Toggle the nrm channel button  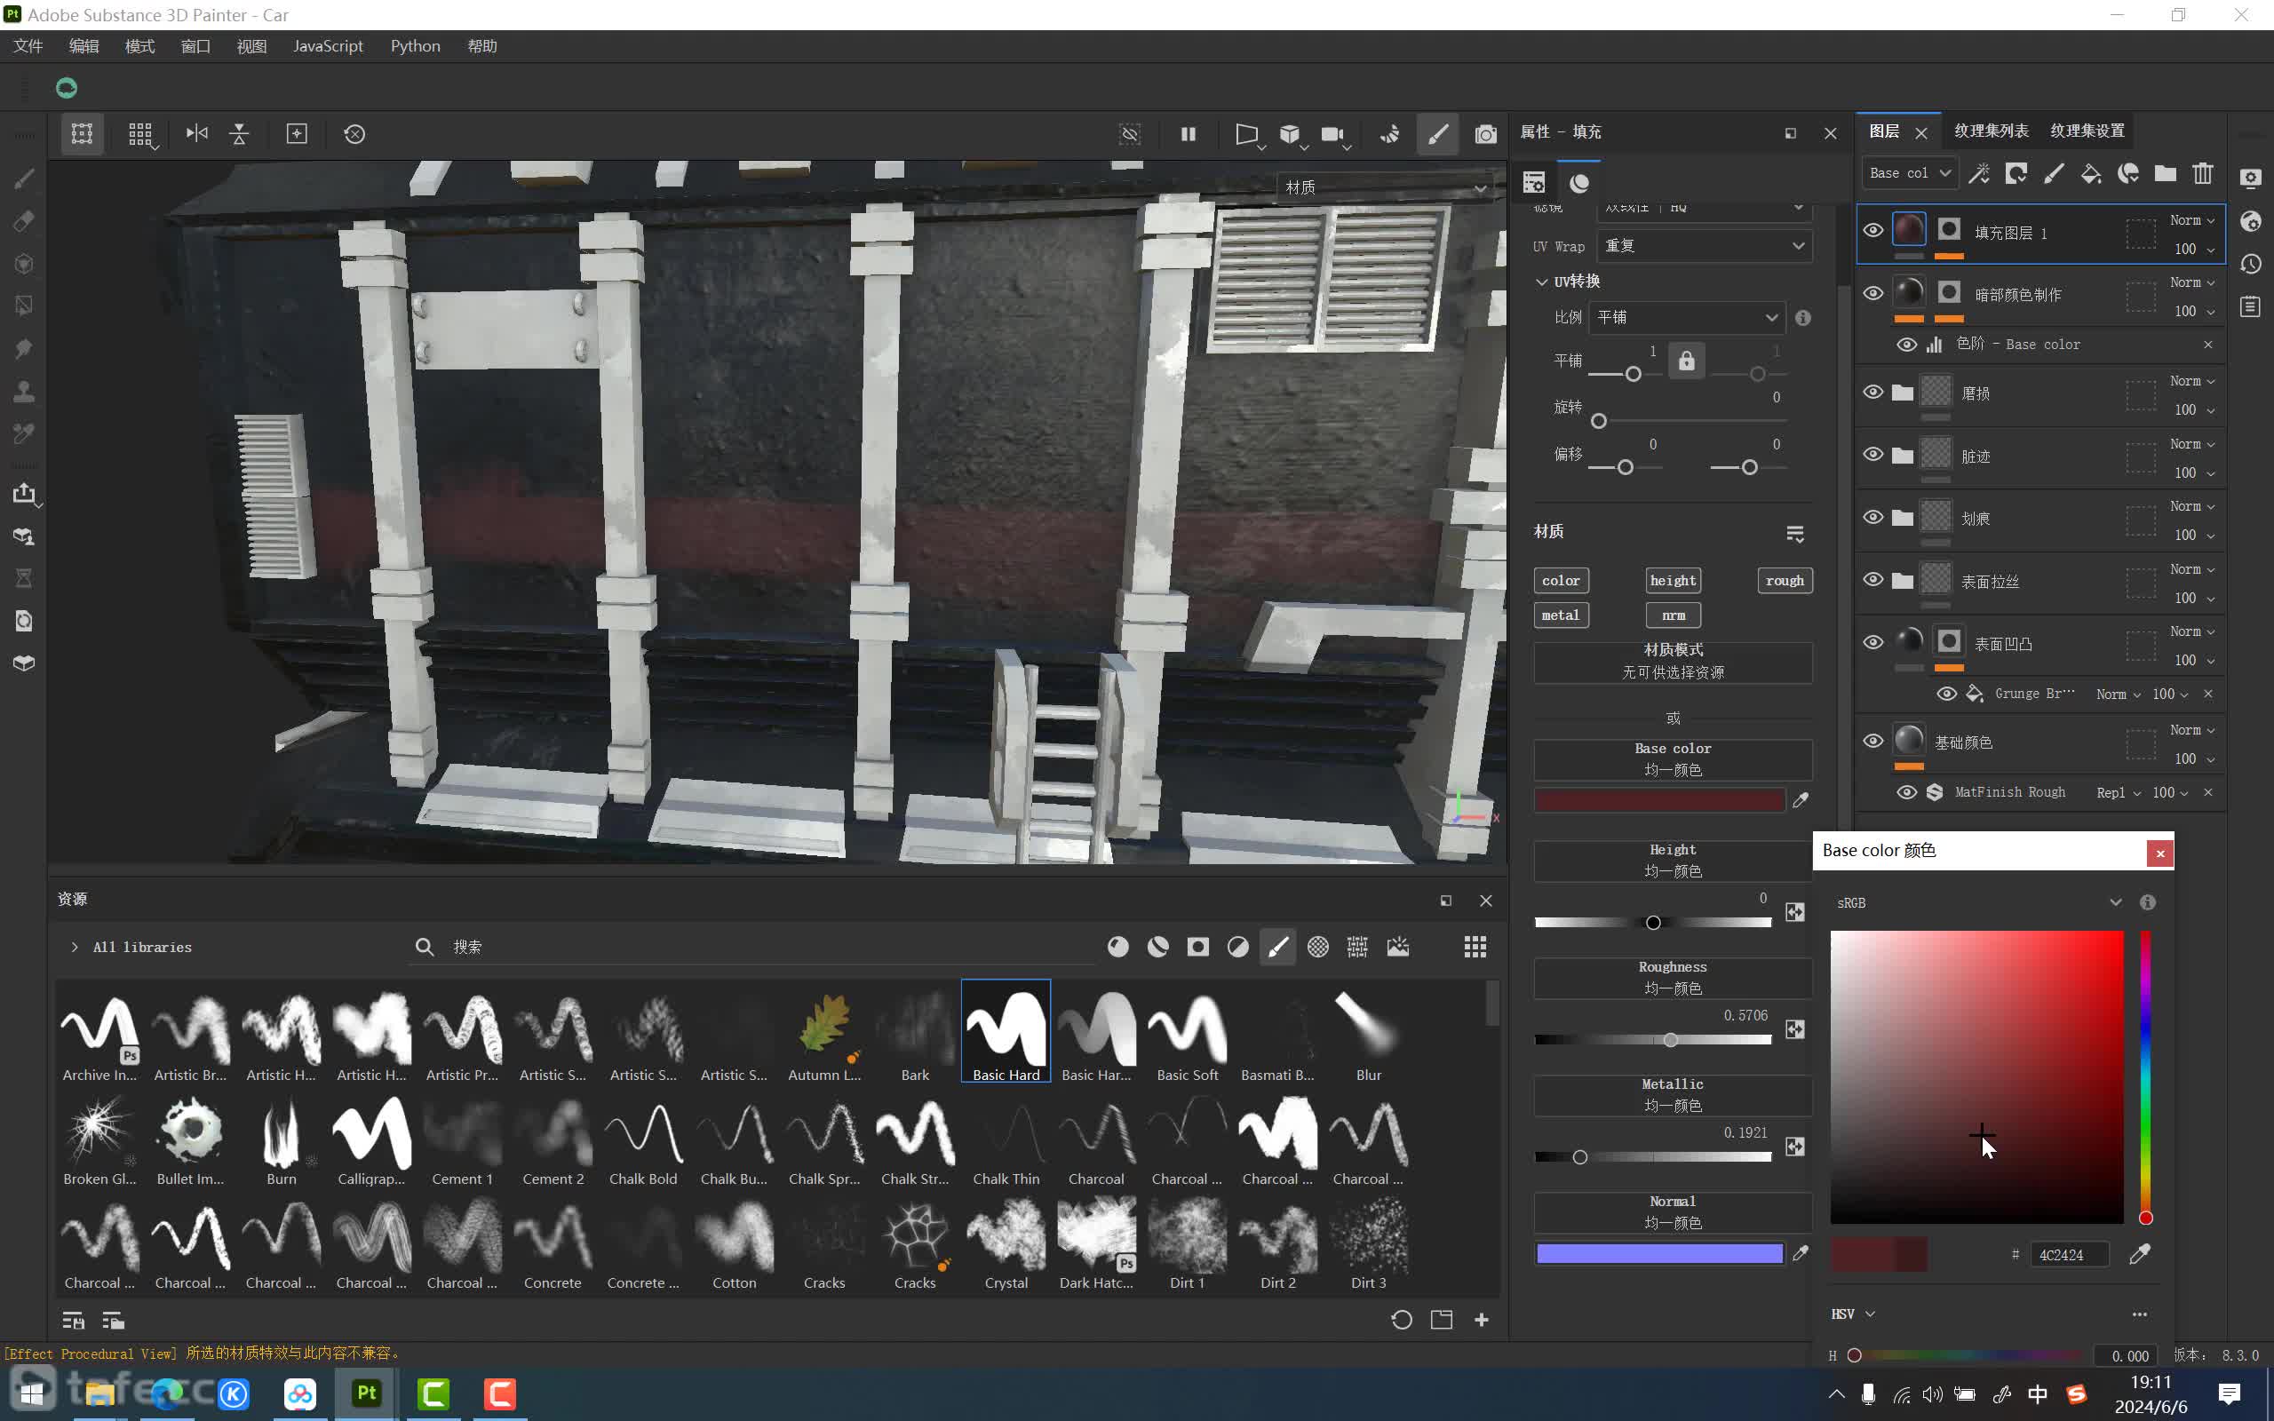pos(1673,615)
